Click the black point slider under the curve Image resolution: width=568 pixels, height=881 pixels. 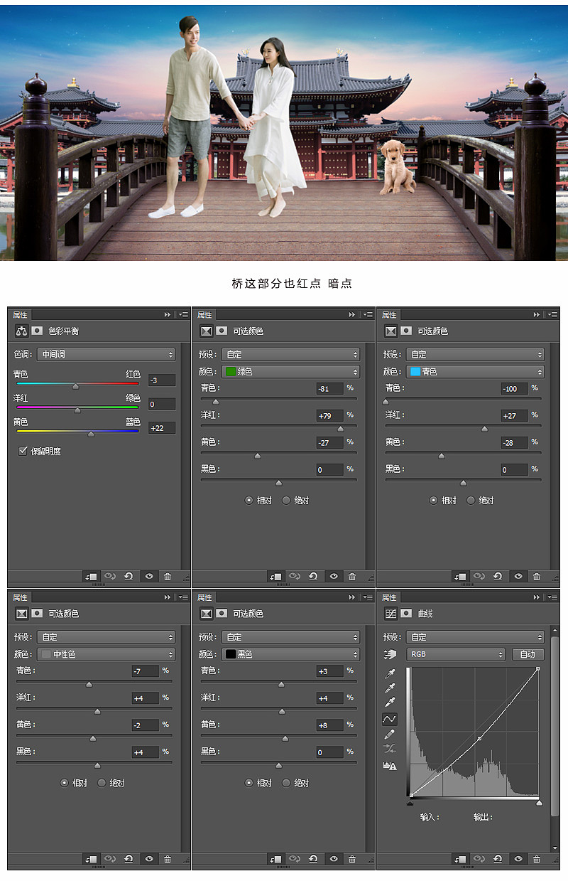410,803
